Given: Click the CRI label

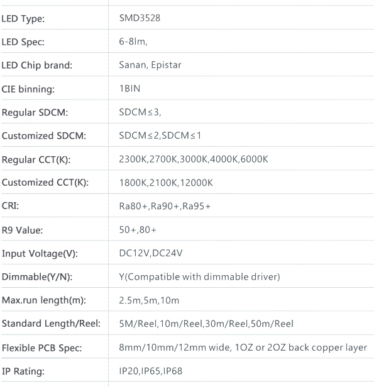Looking at the screenshot, I should click(x=10, y=205).
